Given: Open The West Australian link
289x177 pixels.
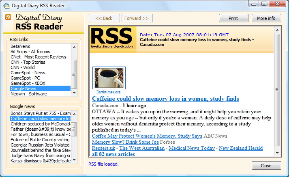Looking at the screenshot, I should pos(142,148).
